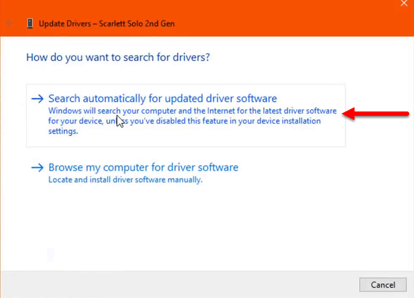This screenshot has height=298, width=414.
Task: Click the arrow icon beside Search automatically
Action: [x=37, y=98]
